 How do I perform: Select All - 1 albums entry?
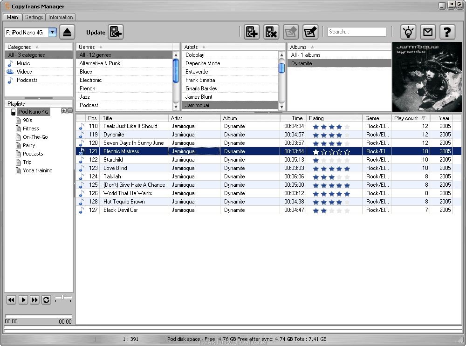[339, 55]
